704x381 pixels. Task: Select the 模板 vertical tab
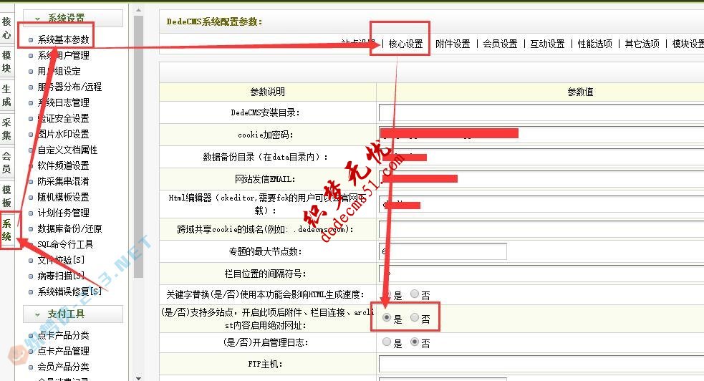6,196
